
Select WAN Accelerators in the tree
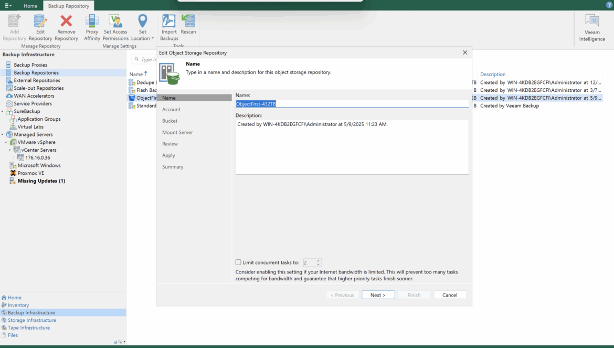click(34, 96)
